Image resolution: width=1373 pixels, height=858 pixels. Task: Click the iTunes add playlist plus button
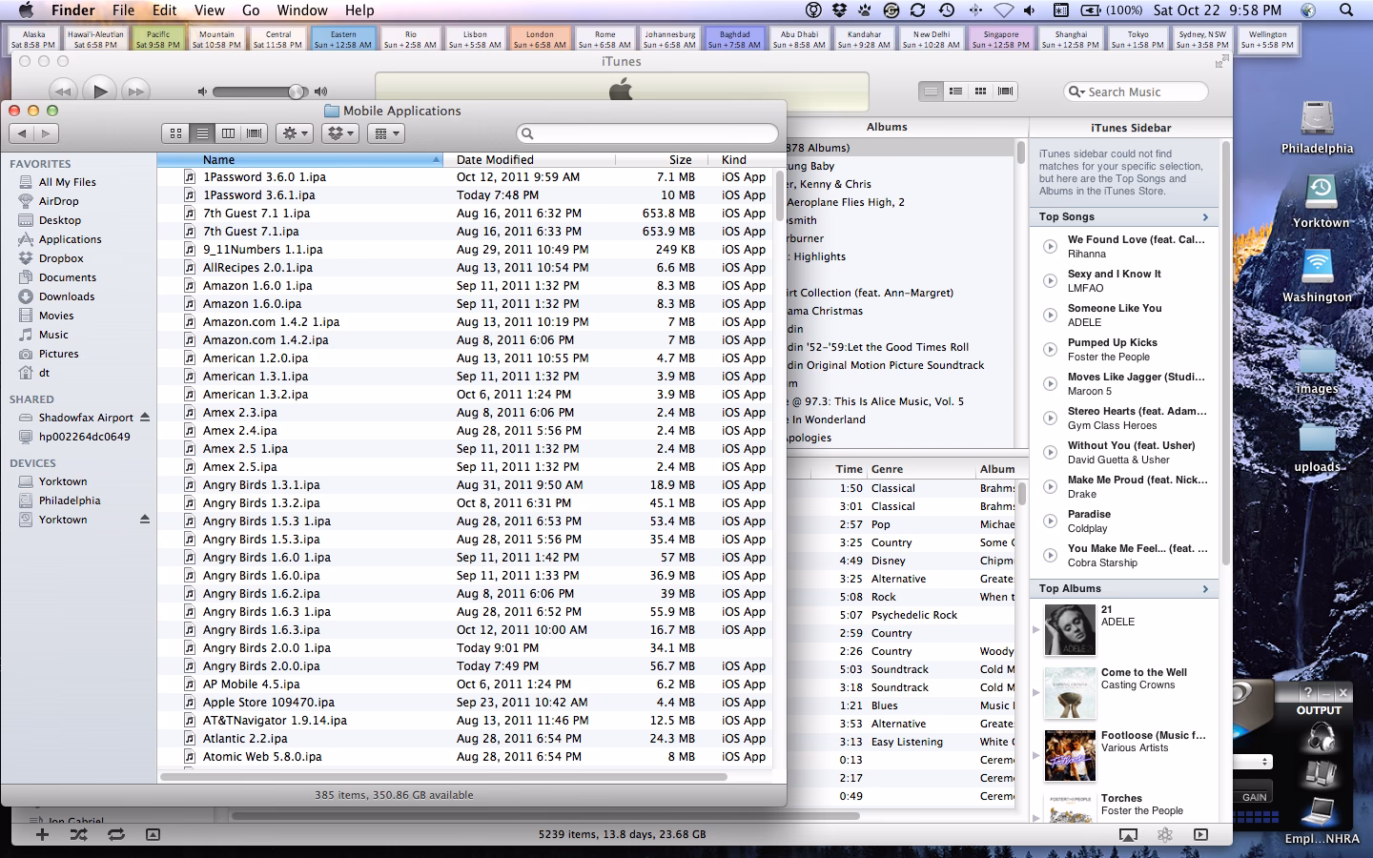click(42, 834)
